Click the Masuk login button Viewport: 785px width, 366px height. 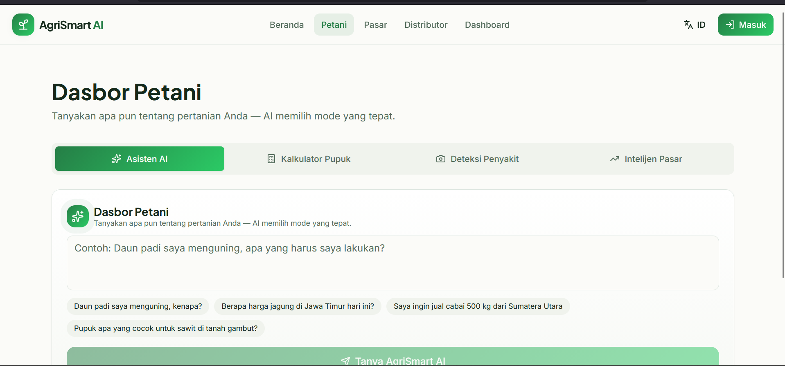745,25
